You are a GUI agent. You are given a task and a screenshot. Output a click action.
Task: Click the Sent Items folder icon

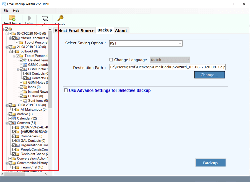(25, 101)
